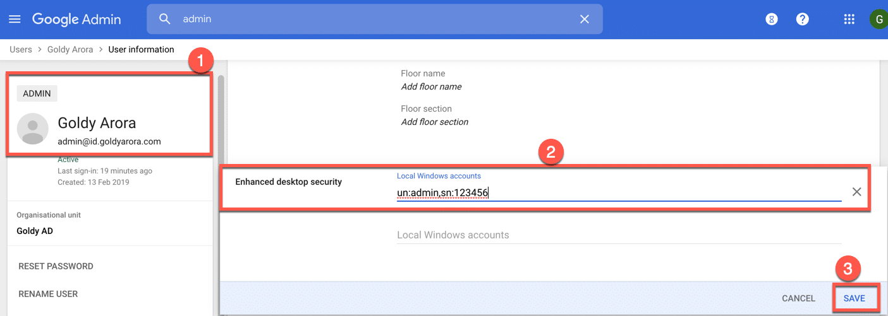Cancel the edit

798,298
